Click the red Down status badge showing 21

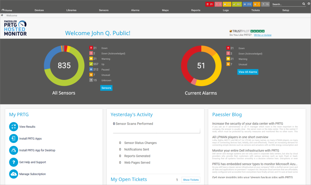(209, 4)
